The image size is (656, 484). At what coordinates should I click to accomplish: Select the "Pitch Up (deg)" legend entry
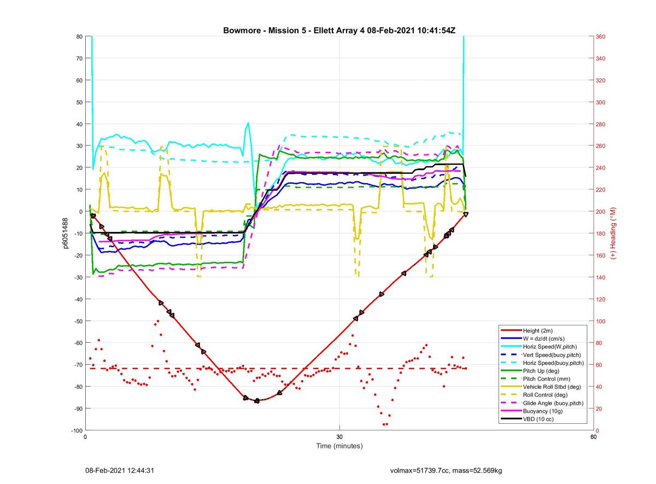click(x=541, y=371)
